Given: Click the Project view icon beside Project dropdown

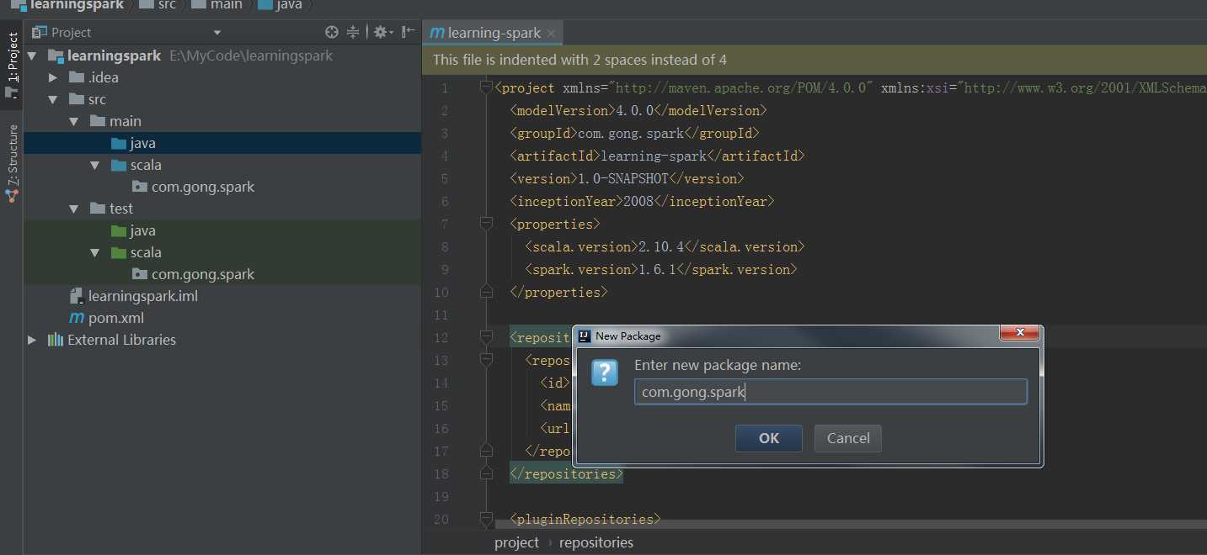Looking at the screenshot, I should [39, 32].
